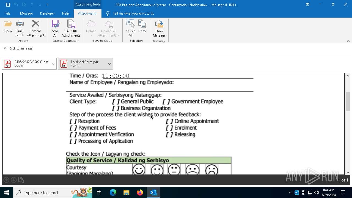The image size is (352, 198).
Task: Click previous page arrow in preview toolbar
Action: 6,180
